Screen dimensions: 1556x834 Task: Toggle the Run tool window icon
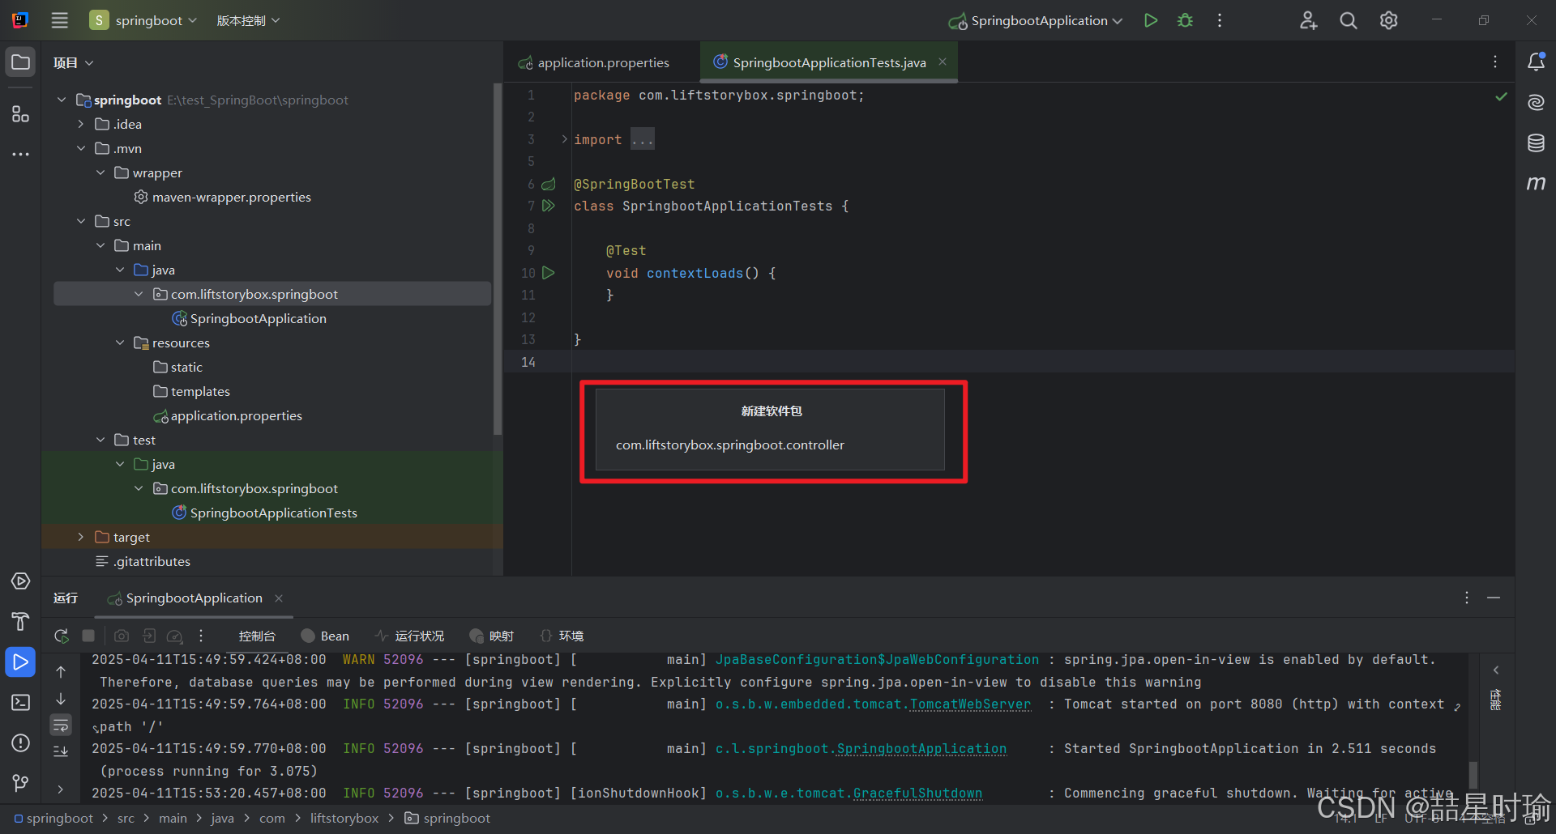(21, 662)
